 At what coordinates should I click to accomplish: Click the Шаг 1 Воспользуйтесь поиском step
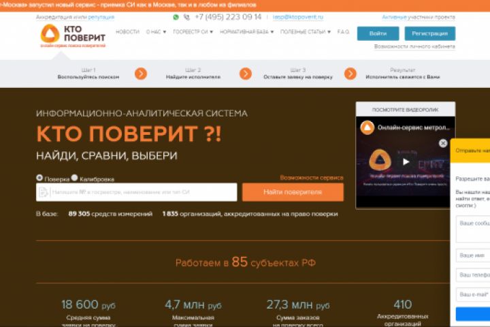point(88,74)
